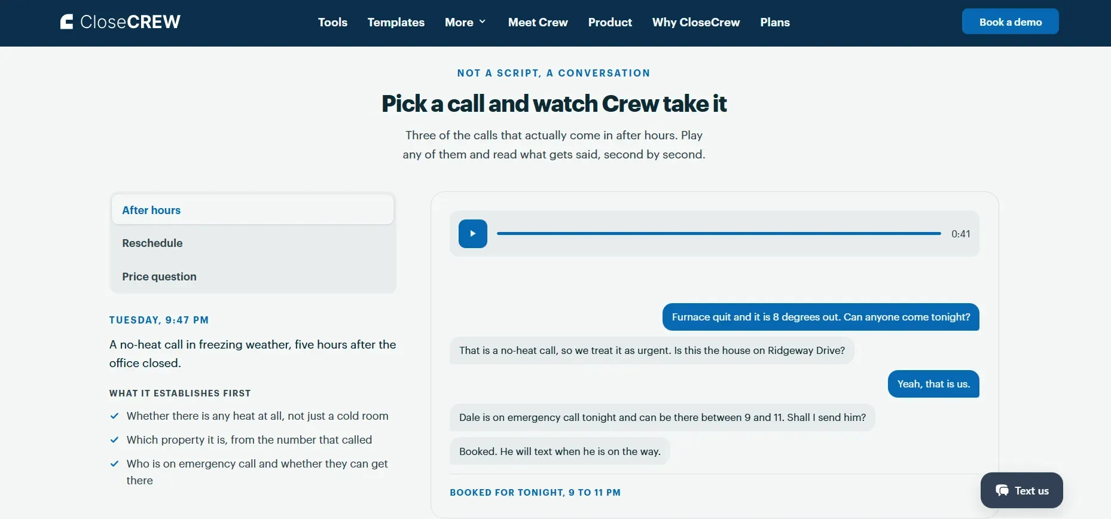The width and height of the screenshot is (1111, 519).
Task: Open the Plans nav item
Action: (775, 22)
